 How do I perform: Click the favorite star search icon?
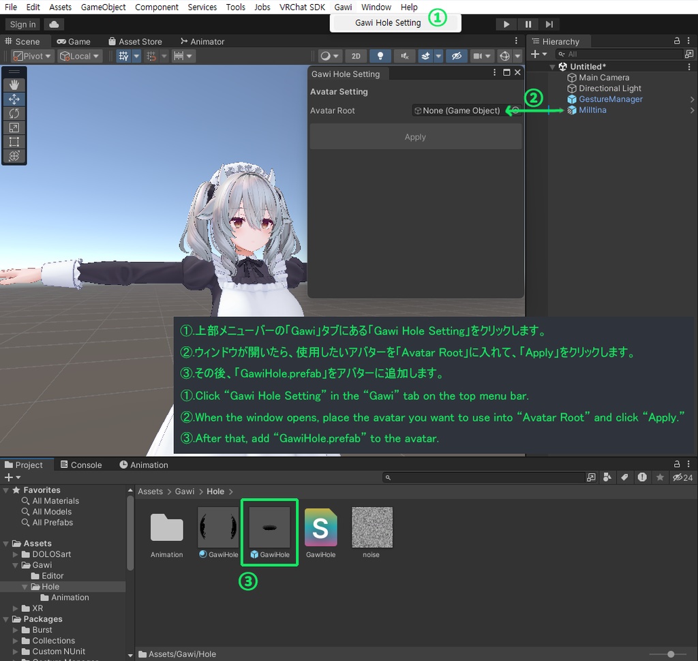coord(660,477)
